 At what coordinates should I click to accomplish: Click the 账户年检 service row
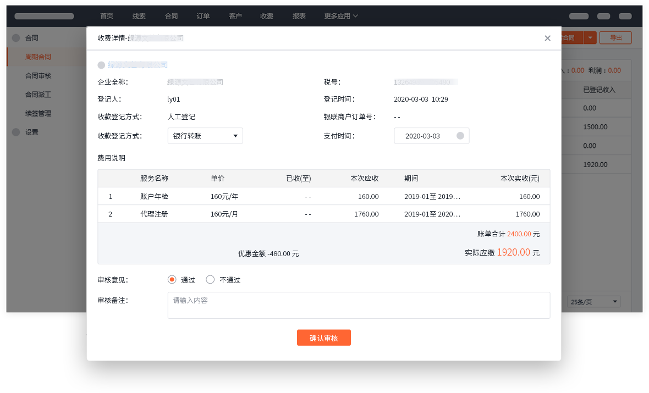[x=323, y=196]
